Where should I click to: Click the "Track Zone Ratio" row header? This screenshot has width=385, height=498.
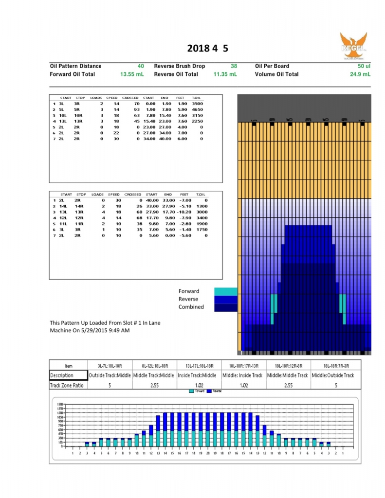(68, 385)
